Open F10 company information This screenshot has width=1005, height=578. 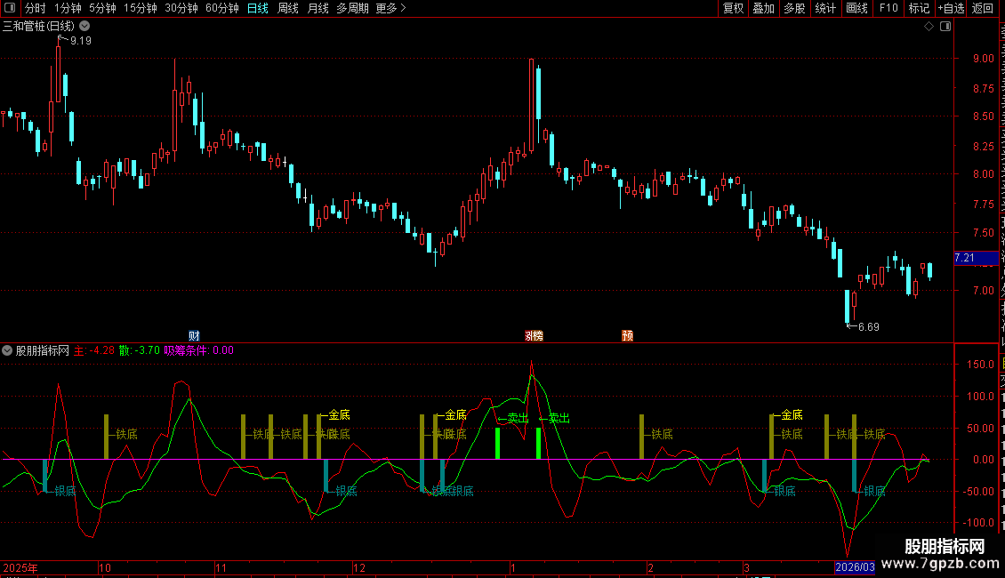pyautogui.click(x=888, y=8)
